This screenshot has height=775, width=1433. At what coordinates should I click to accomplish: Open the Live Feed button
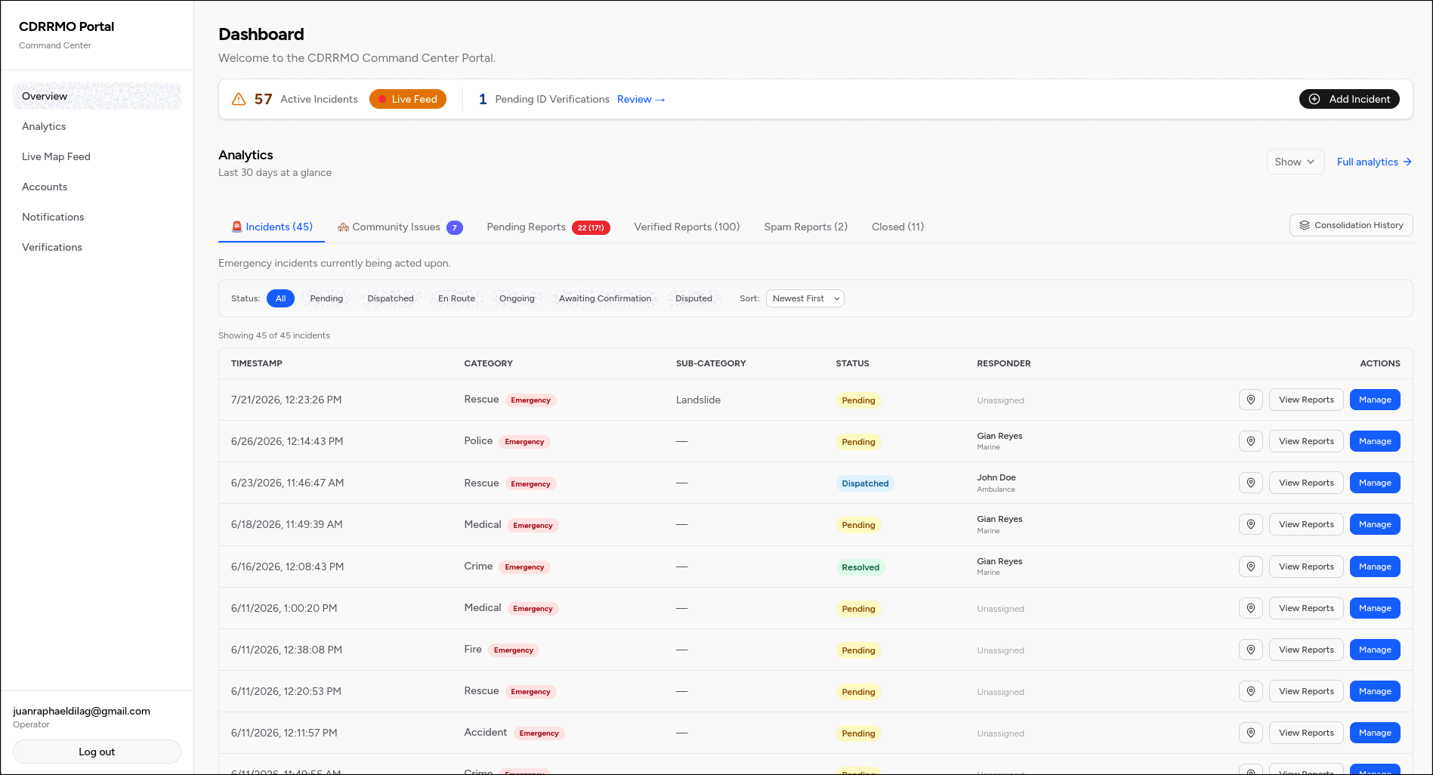pyautogui.click(x=408, y=99)
